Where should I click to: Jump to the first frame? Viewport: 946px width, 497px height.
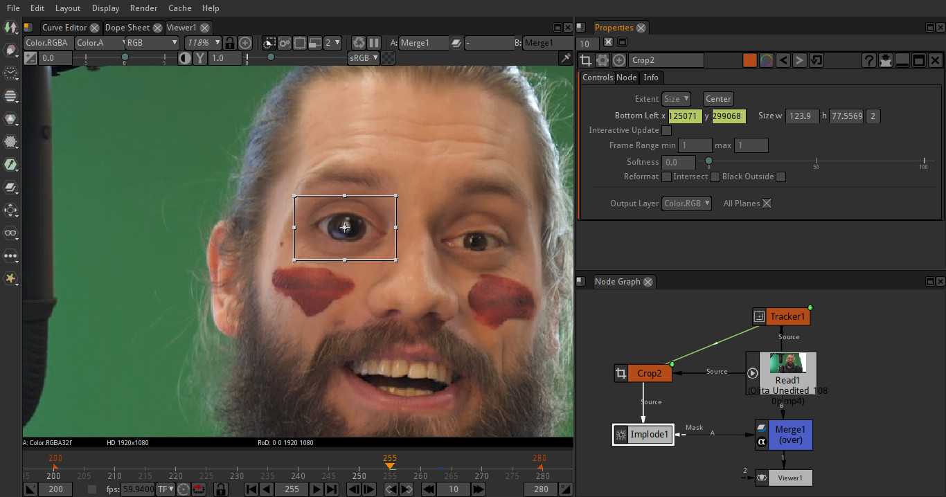click(251, 489)
